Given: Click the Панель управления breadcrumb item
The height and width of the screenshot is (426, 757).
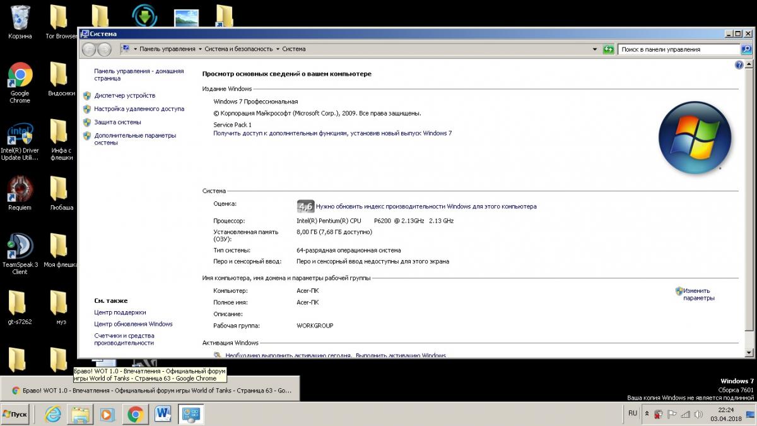Looking at the screenshot, I should coord(167,49).
